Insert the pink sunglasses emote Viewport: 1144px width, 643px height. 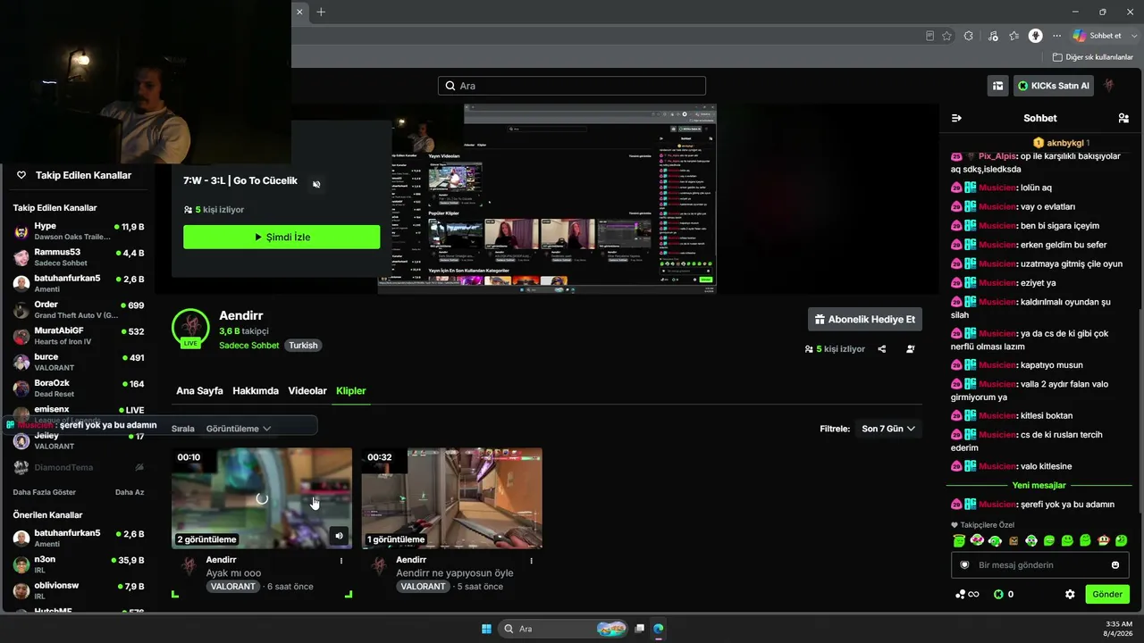point(978,540)
